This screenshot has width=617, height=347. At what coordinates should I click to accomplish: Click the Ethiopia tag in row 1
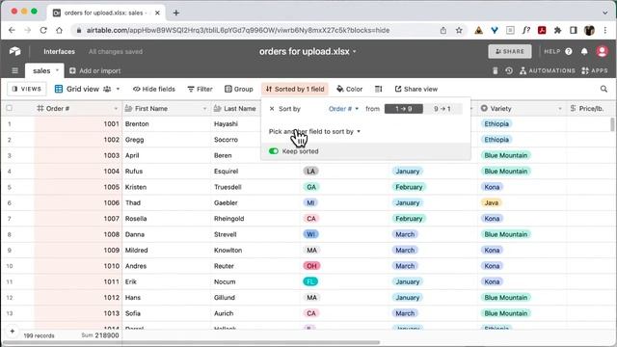point(496,124)
